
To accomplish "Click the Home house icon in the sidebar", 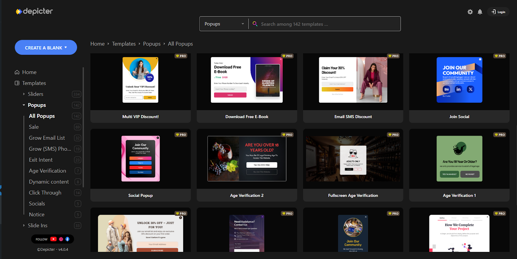I will pos(17,72).
